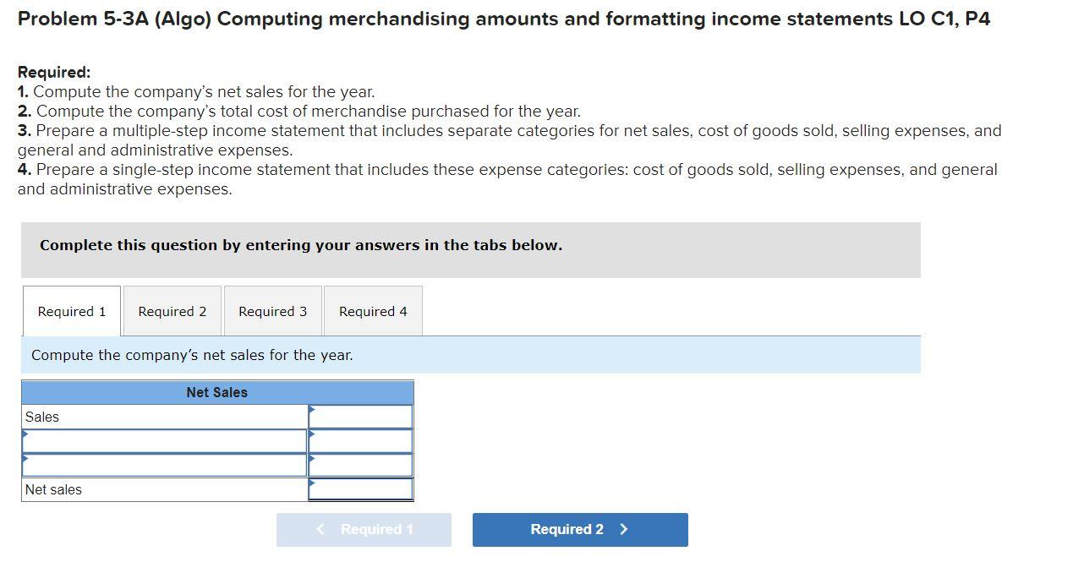Screen dimensions: 1084x562
Task: Click the blue triangle on the second row label cell
Action: click(26, 435)
